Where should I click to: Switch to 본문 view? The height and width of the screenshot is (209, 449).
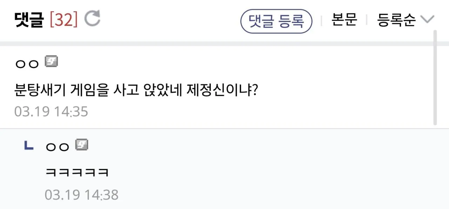pyautogui.click(x=344, y=20)
